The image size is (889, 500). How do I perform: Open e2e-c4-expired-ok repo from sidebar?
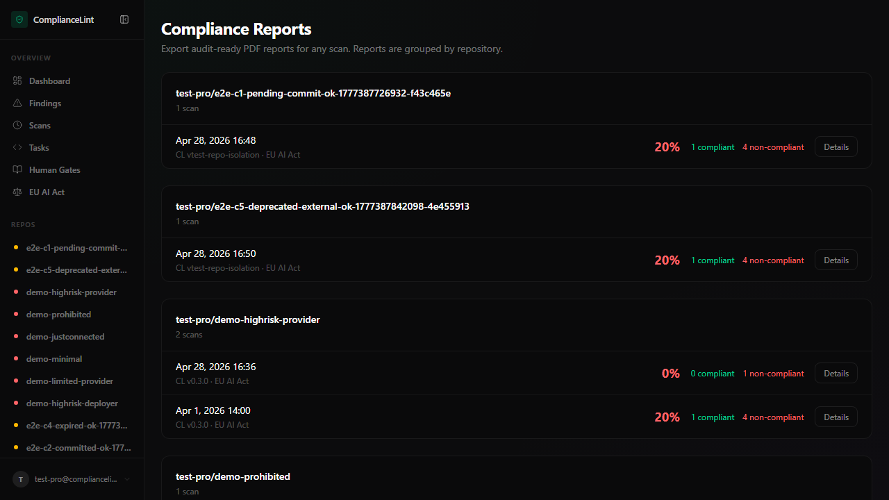point(76,426)
